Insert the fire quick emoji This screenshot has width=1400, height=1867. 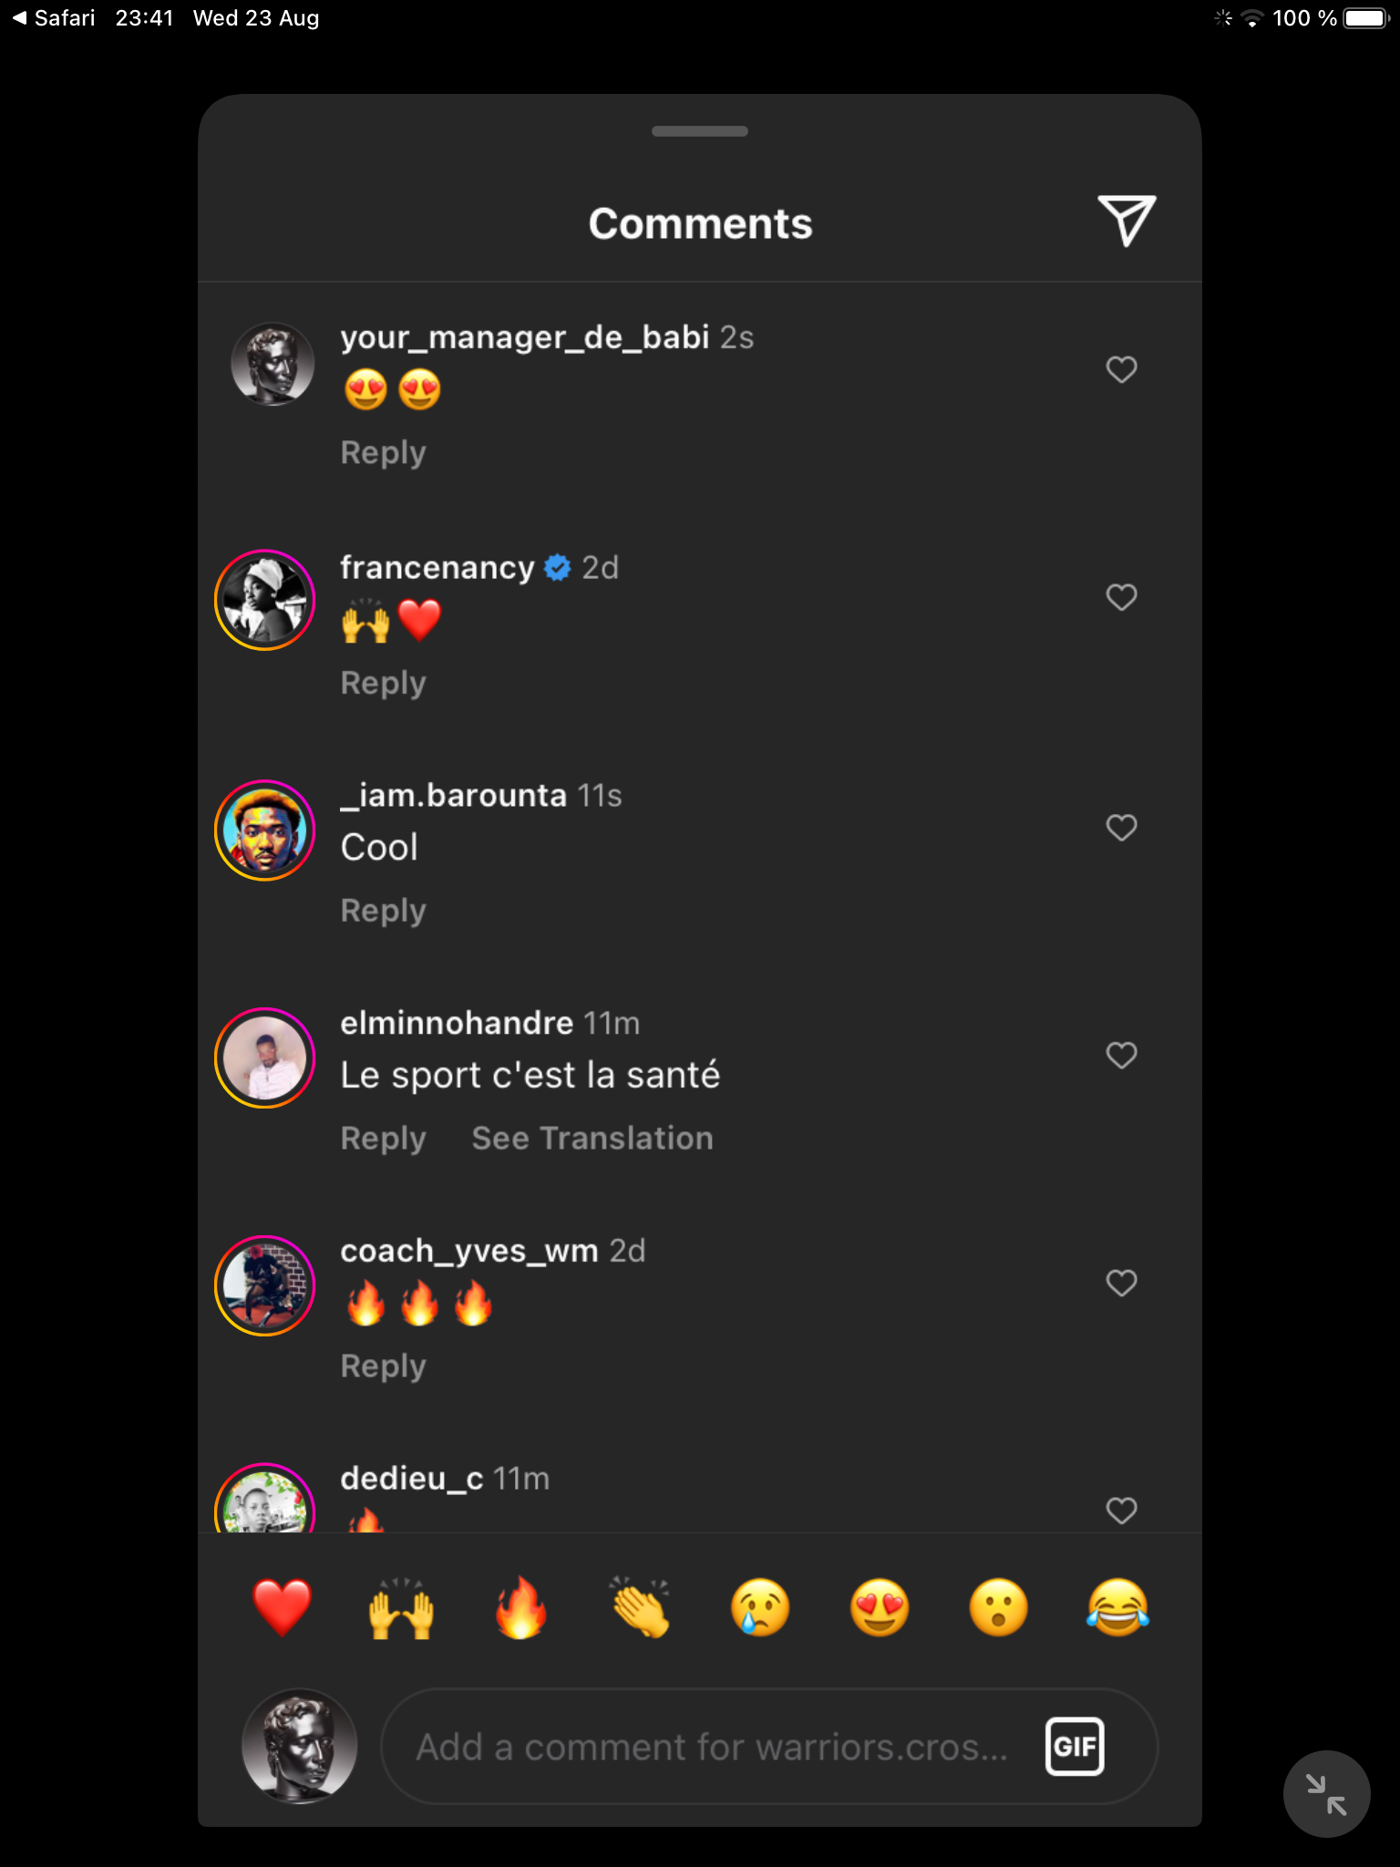(x=520, y=1607)
